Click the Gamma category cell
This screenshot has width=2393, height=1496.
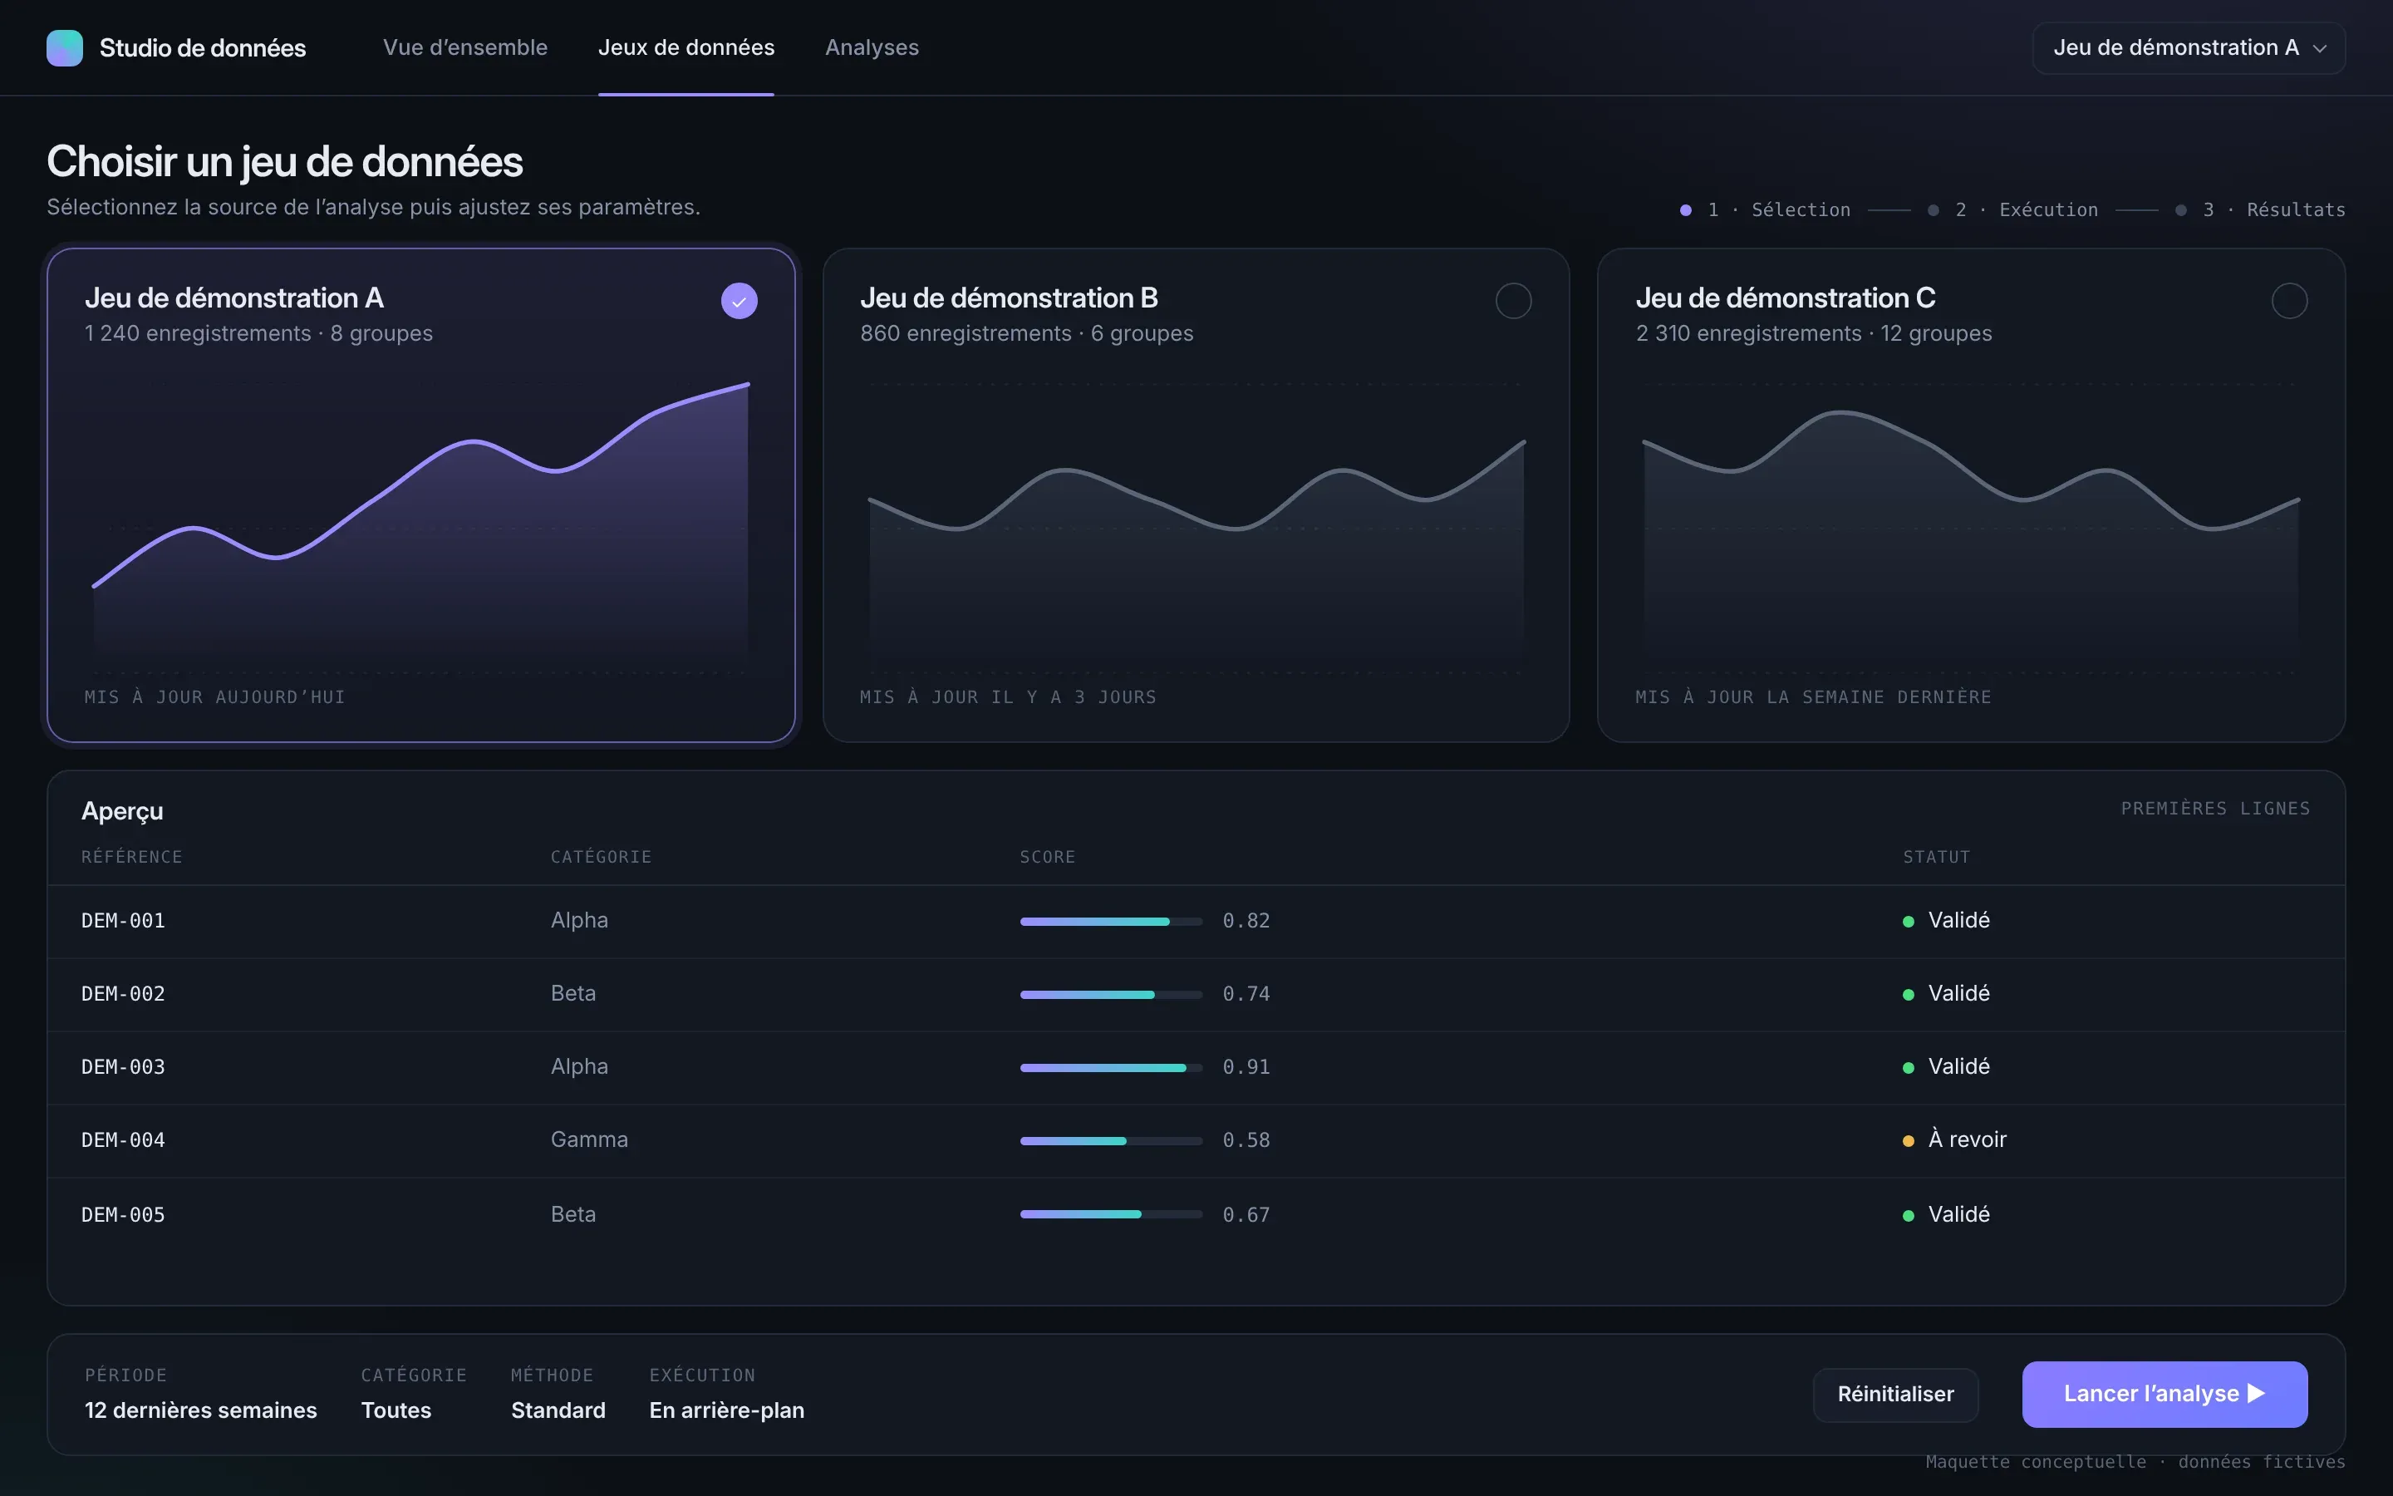(589, 1139)
